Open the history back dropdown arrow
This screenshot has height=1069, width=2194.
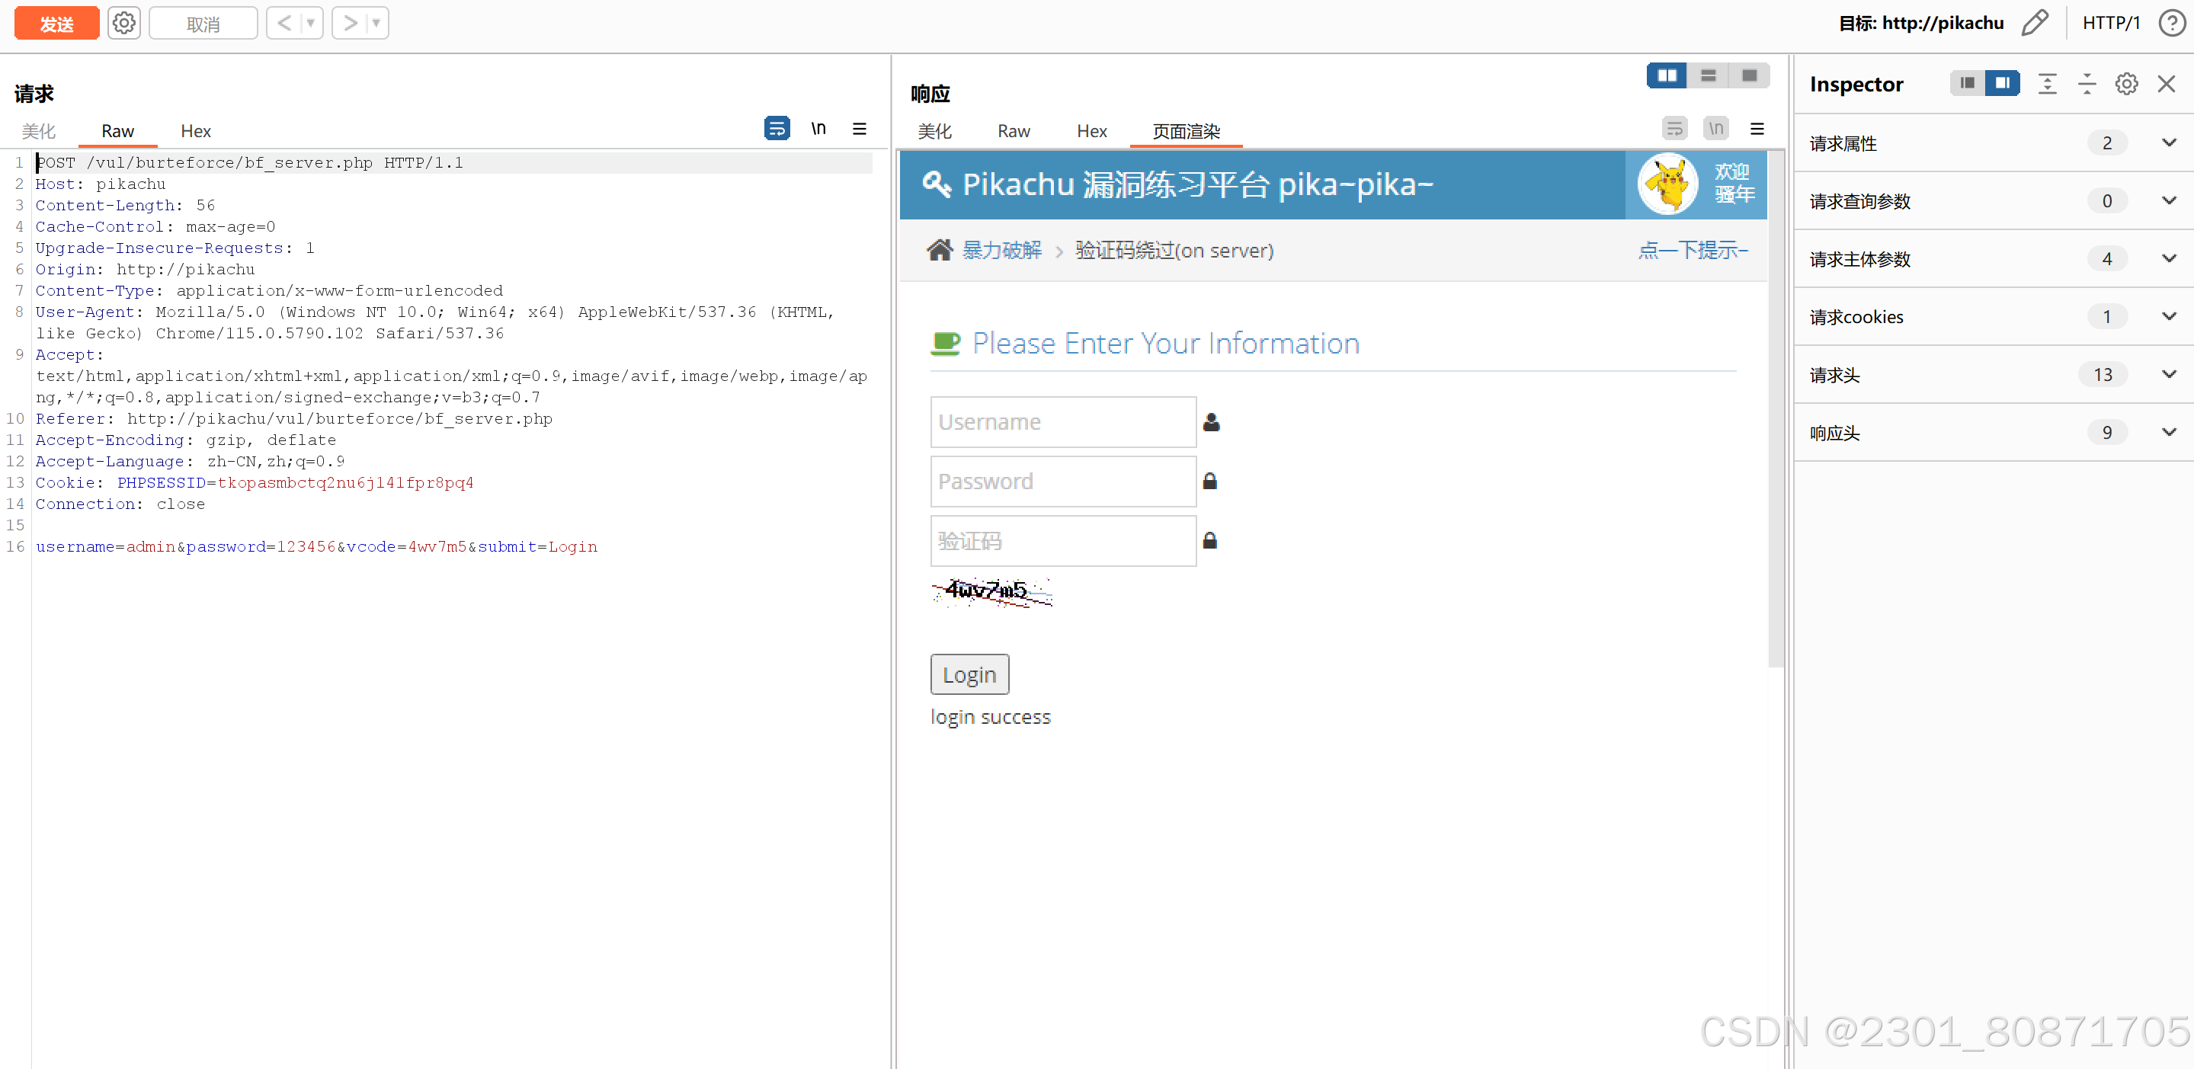pos(311,23)
